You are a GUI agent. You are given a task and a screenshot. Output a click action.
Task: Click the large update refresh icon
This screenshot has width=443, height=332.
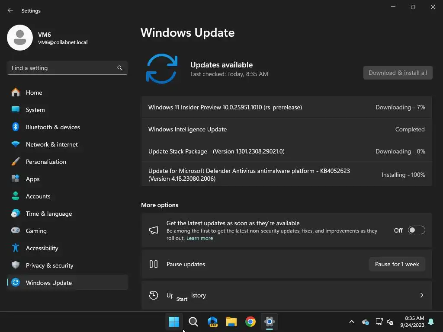click(162, 69)
